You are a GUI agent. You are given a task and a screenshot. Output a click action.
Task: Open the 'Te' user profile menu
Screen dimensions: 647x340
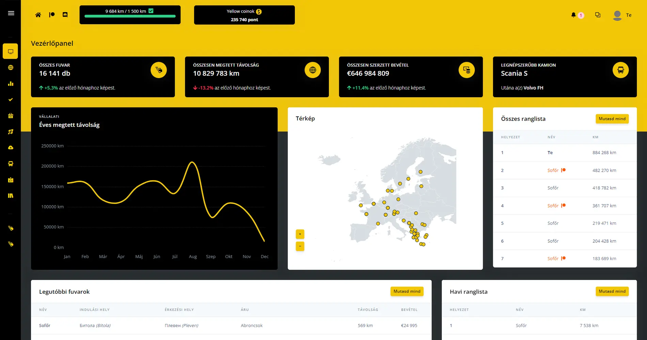622,15
